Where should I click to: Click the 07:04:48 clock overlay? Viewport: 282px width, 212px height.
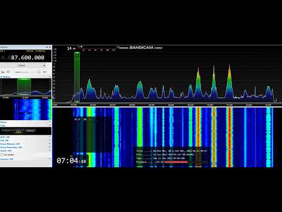(71, 161)
